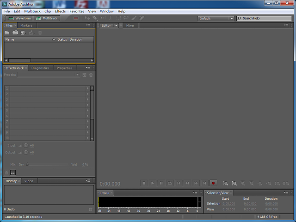Switch to the Properties tab
296x222 pixels.
pyautogui.click(x=65, y=68)
